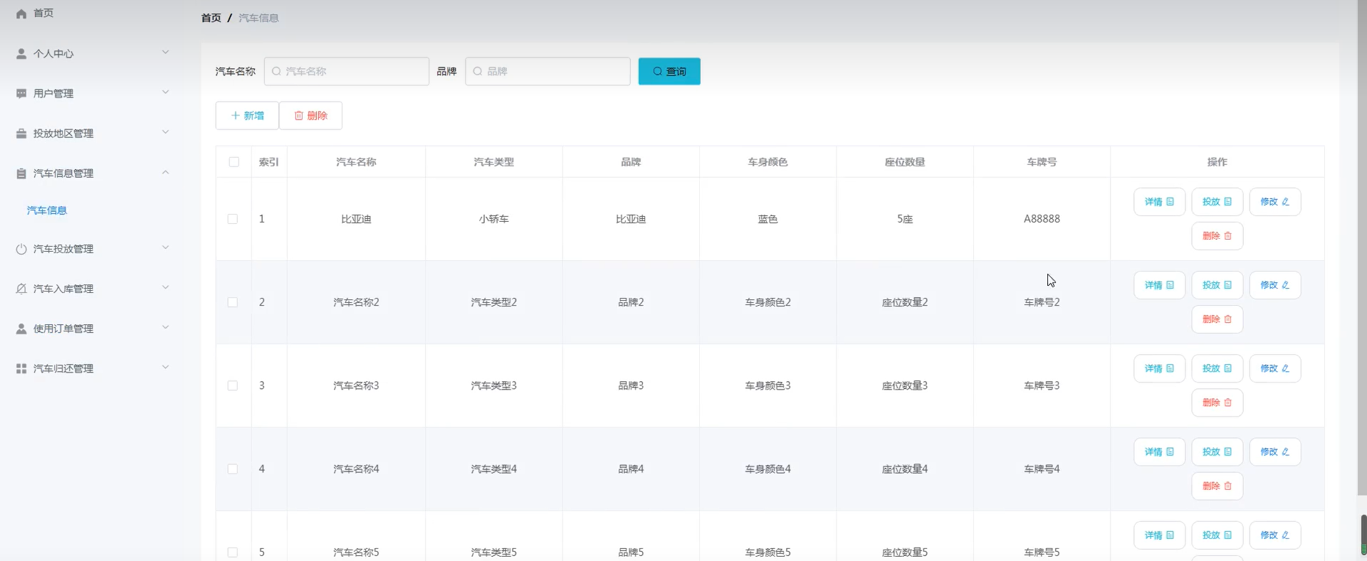Select 汽车信息 submenu item

pos(47,210)
